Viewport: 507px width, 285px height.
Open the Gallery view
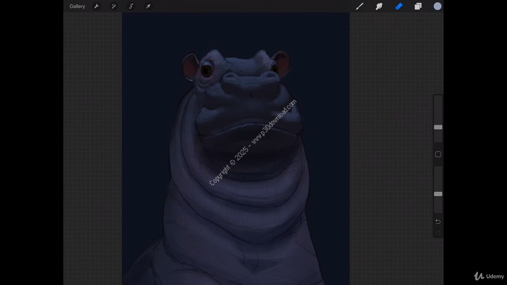click(x=77, y=6)
